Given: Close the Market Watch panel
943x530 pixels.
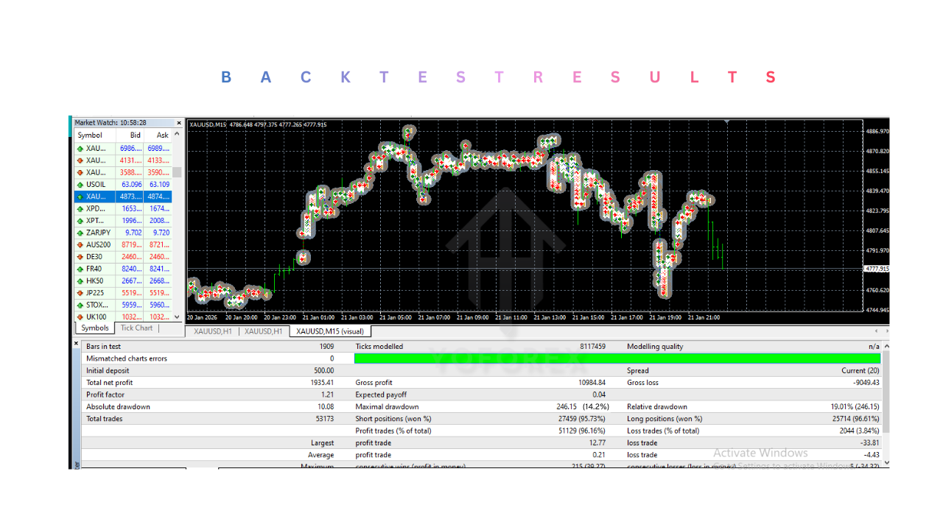Looking at the screenshot, I should (179, 122).
